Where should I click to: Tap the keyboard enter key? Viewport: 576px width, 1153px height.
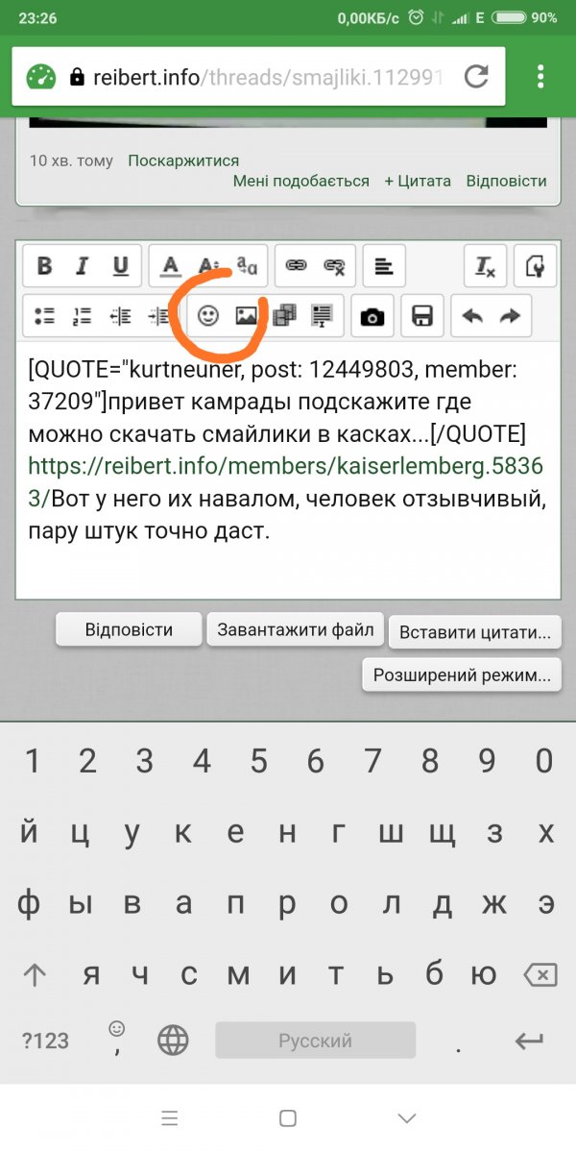pos(529,1040)
